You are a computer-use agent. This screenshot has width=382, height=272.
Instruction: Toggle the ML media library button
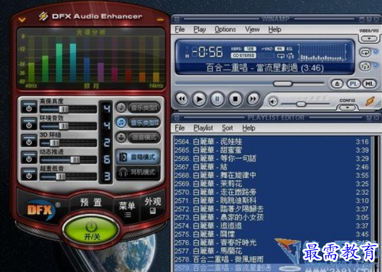369,84
